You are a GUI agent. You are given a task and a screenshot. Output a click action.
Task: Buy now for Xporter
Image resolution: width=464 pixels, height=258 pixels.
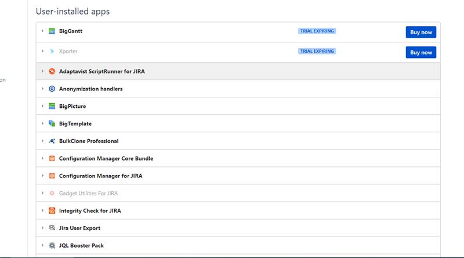click(421, 52)
